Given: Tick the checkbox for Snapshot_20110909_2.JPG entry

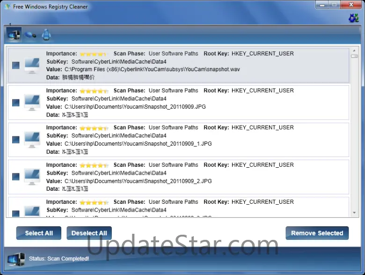Looking at the screenshot, I should point(16,177).
